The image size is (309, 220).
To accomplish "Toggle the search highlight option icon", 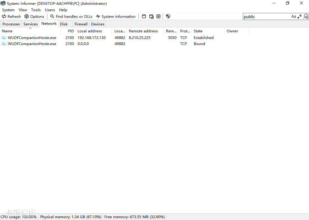I will [x=306, y=17].
